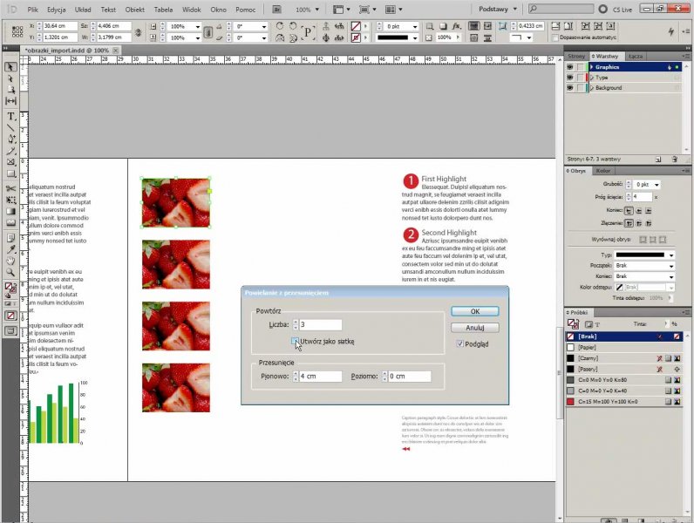Click the reference point locator grid

coord(17,32)
